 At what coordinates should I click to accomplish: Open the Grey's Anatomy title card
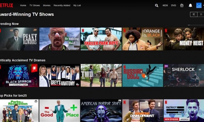[x=60, y=75]
